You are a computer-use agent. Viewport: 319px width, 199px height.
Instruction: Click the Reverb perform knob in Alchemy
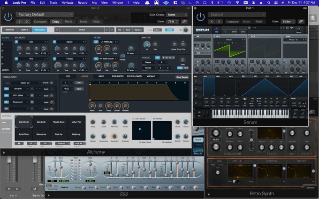(93, 136)
